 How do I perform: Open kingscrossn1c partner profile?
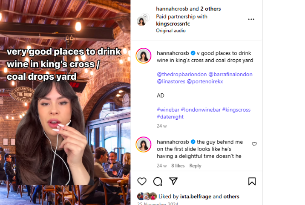coord(173,24)
